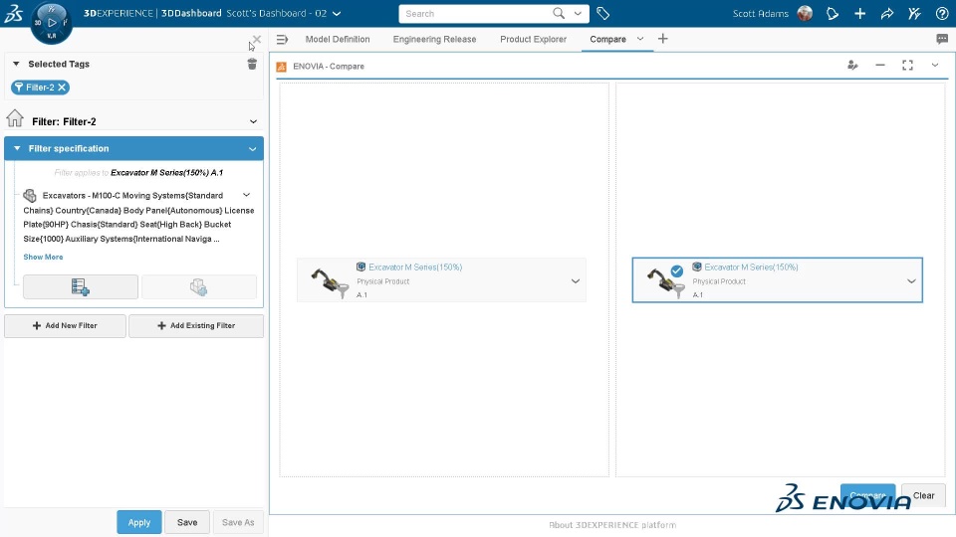Open dashboard name dropdown
The width and height of the screenshot is (956, 537).
[337, 13]
